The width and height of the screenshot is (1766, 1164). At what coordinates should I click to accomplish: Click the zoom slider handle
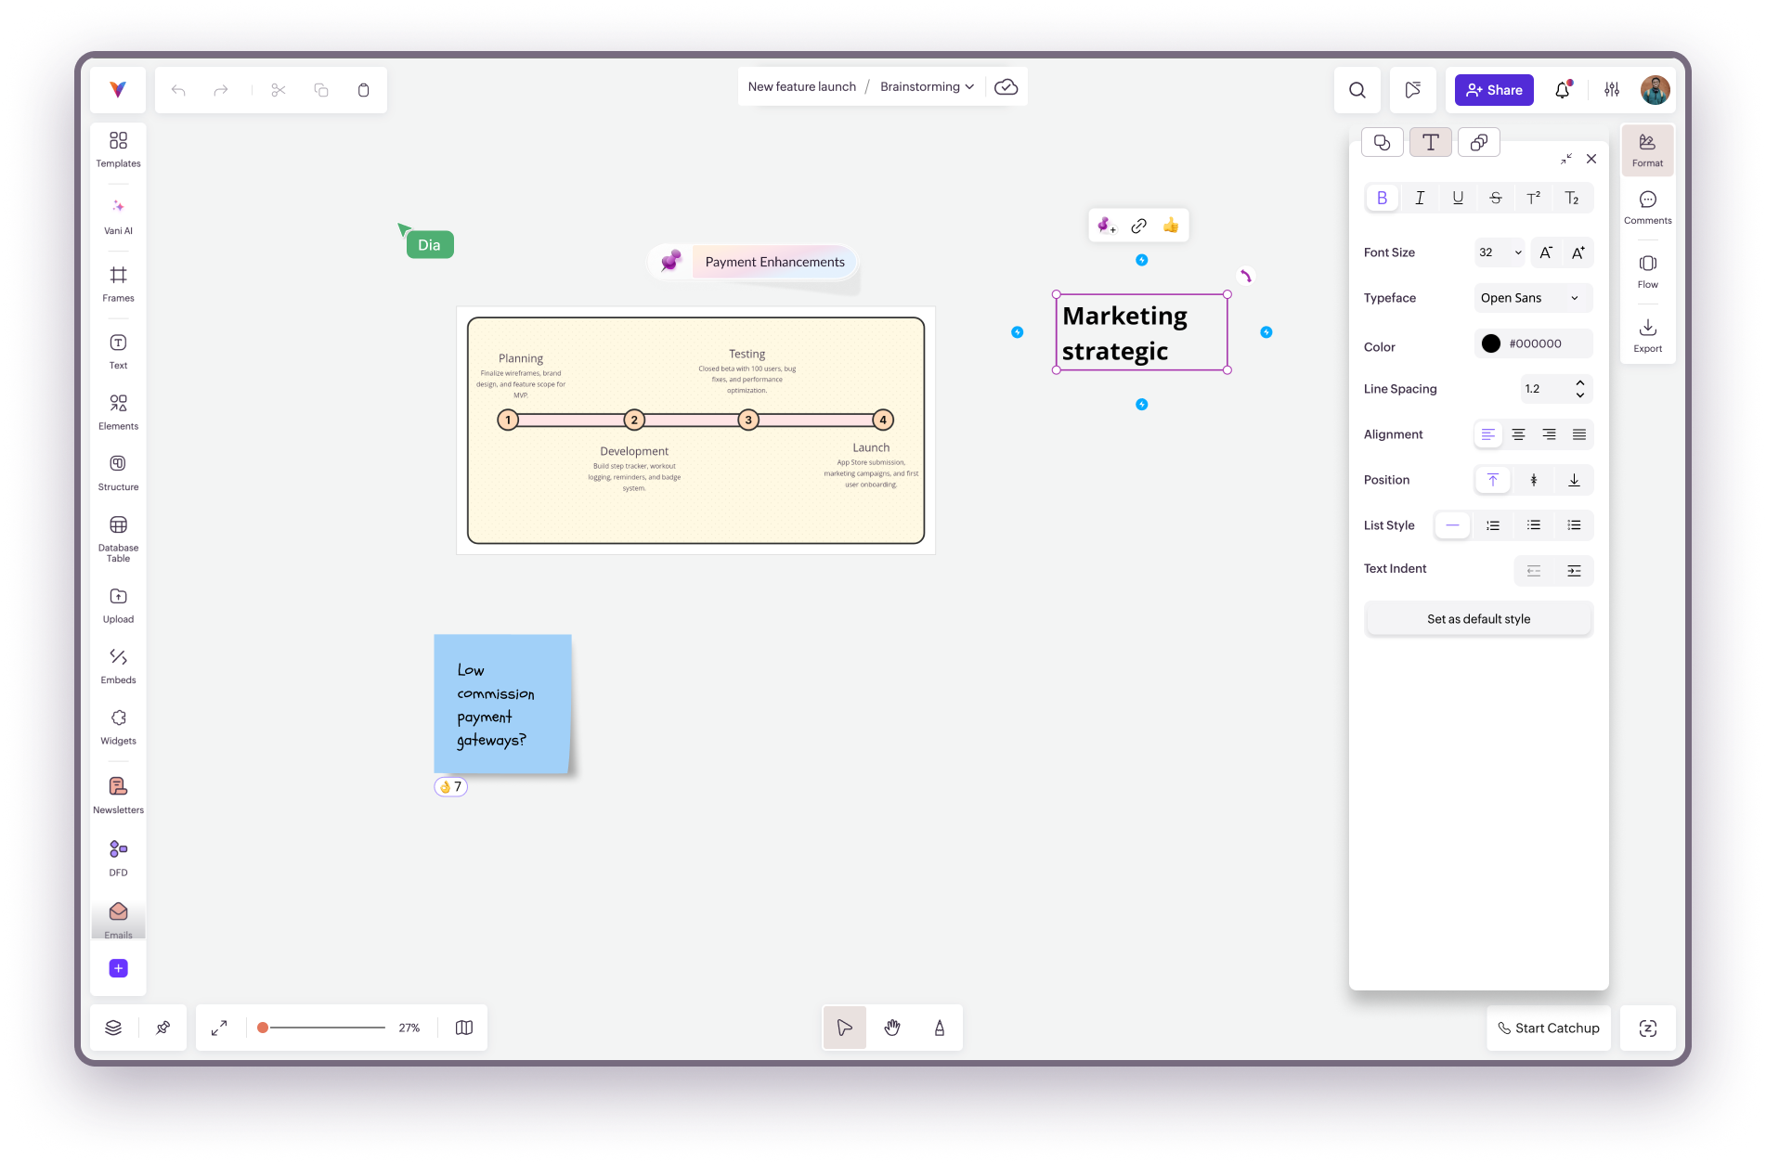[x=263, y=1028]
